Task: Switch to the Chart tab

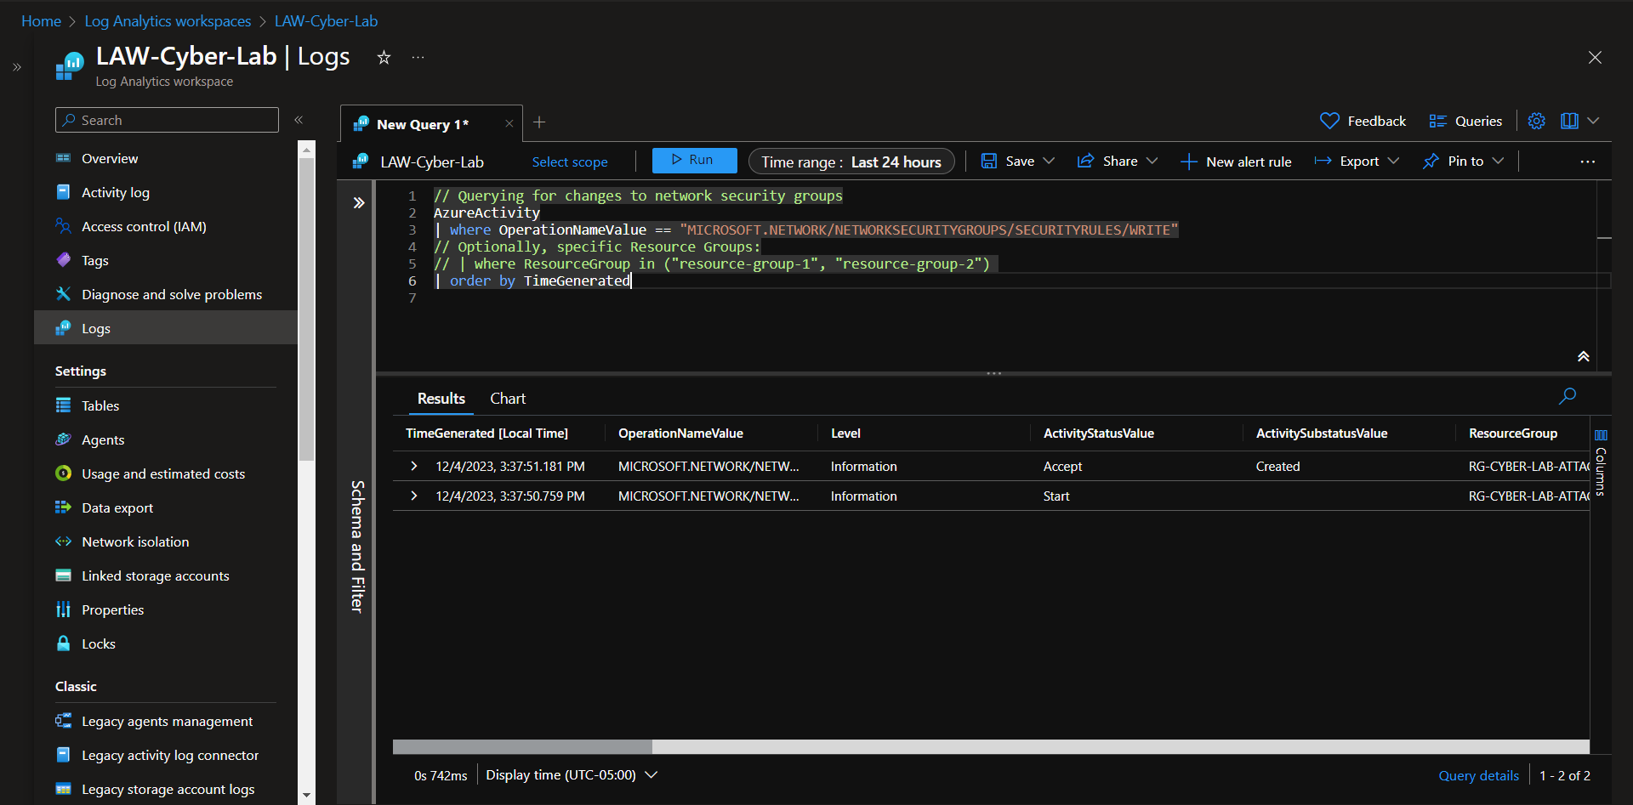Action: pyautogui.click(x=508, y=399)
